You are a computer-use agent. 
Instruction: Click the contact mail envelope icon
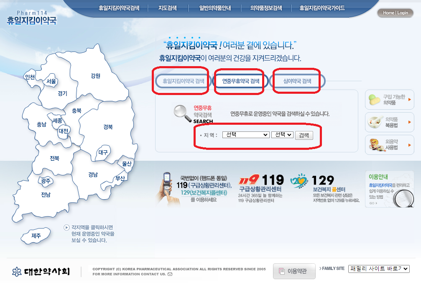tap(170, 274)
